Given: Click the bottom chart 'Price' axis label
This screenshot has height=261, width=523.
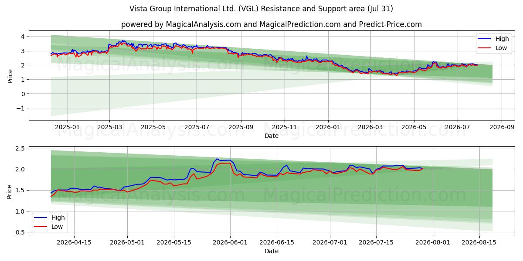Looking at the screenshot, I should pyautogui.click(x=10, y=191).
